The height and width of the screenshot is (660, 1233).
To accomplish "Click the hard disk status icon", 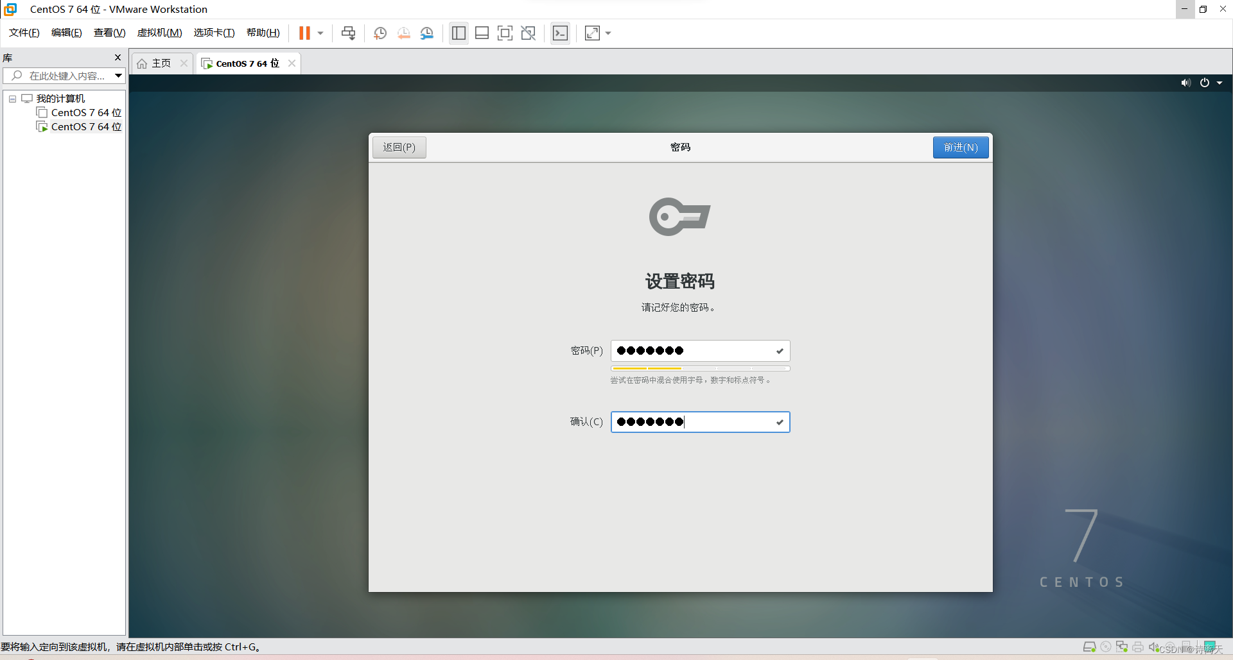I will [x=1089, y=647].
